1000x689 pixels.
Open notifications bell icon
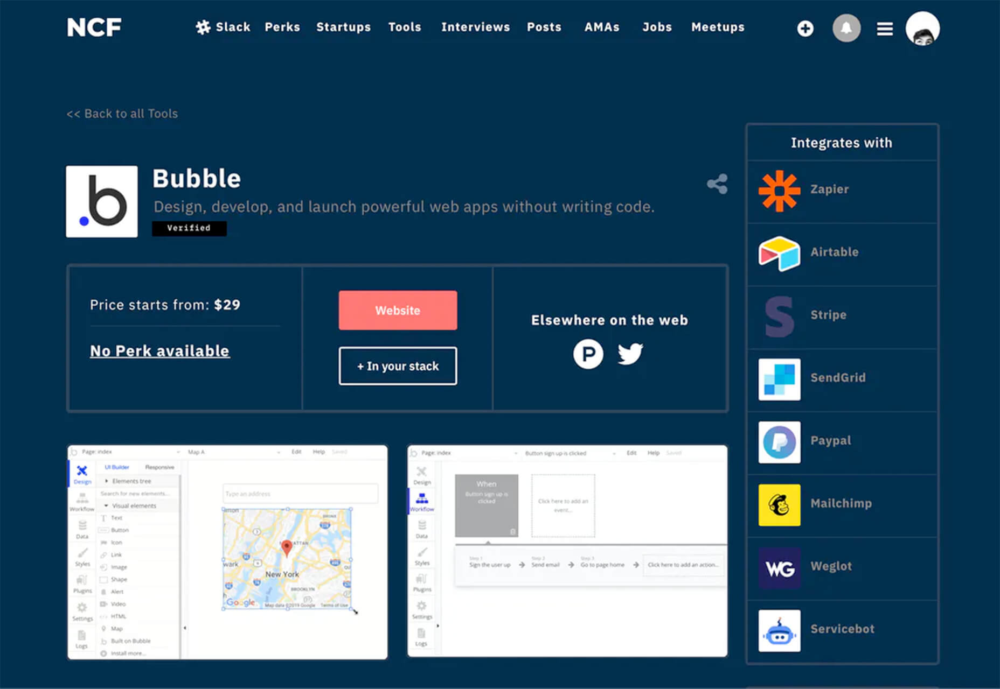click(x=846, y=28)
